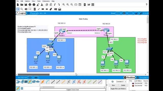Choose the Automatic connection type
Screen dimensions: 163x91
click(x=43, y=82)
